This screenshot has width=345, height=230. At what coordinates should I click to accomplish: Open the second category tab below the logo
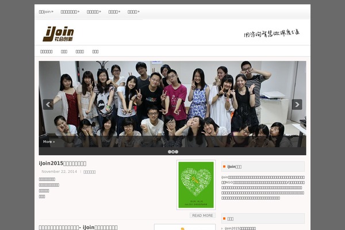point(64,52)
